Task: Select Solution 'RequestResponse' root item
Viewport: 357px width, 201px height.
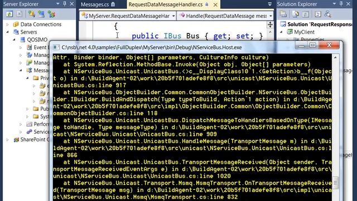Action: click(x=320, y=24)
